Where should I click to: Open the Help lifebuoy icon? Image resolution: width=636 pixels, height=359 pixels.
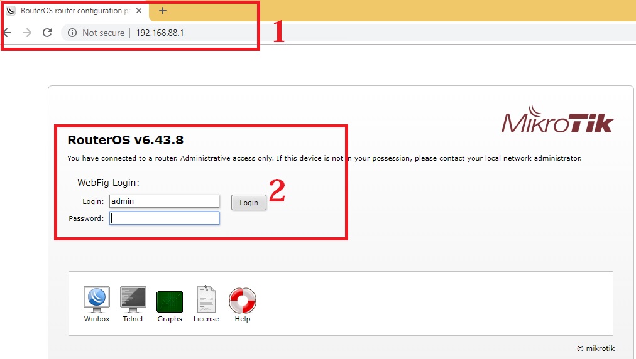click(x=243, y=300)
